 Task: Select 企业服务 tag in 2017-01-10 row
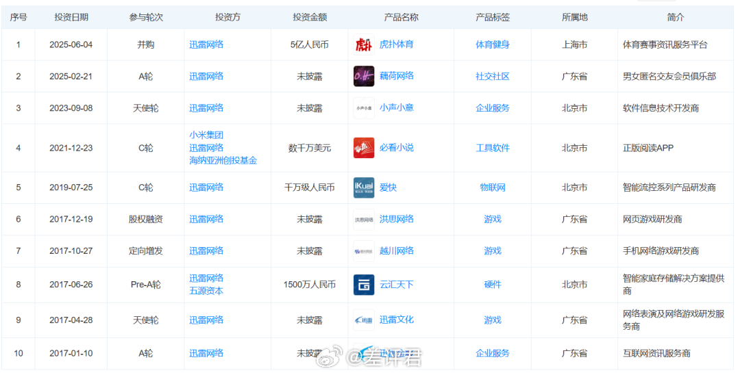pos(492,353)
